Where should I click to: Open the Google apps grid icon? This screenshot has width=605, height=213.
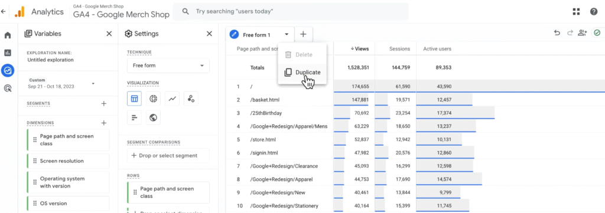(x=577, y=12)
